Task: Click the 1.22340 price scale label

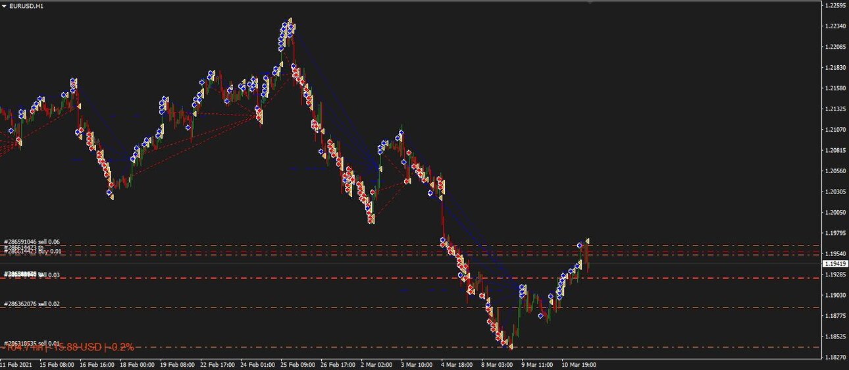Action: coord(835,26)
